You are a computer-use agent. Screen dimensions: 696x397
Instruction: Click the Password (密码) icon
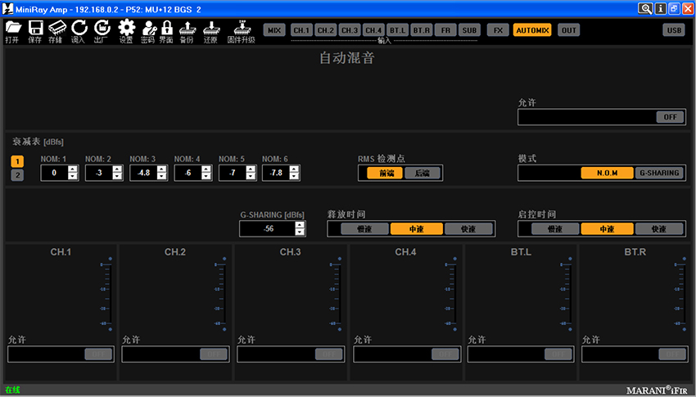pyautogui.click(x=147, y=29)
